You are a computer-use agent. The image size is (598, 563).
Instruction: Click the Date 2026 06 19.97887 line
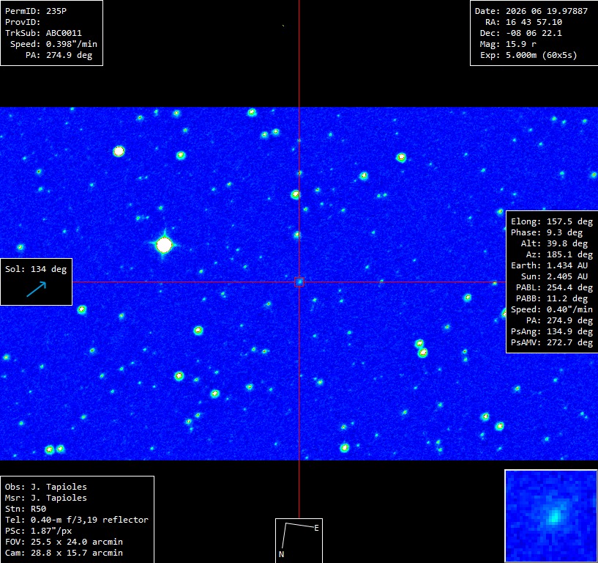[x=531, y=11]
